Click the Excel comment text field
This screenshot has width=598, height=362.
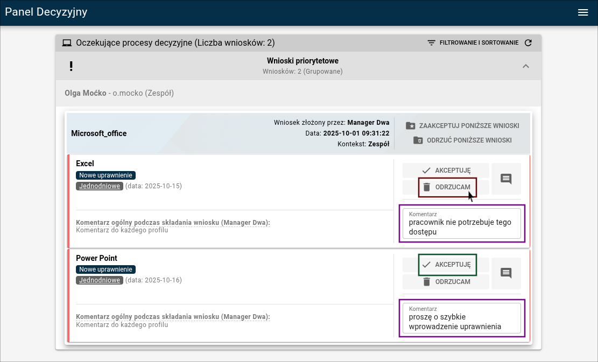461,227
